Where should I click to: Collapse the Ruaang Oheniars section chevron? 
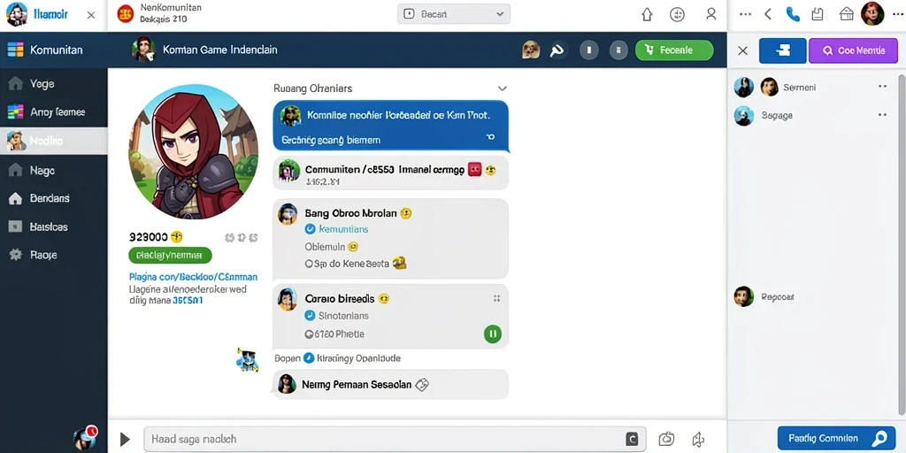[x=503, y=88]
